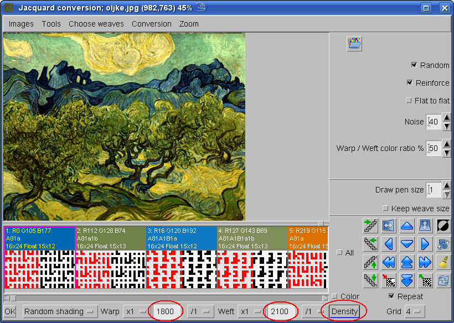Image resolution: width=454 pixels, height=323 pixels.
Task: Click the vertical mirror icon
Action: (425, 225)
